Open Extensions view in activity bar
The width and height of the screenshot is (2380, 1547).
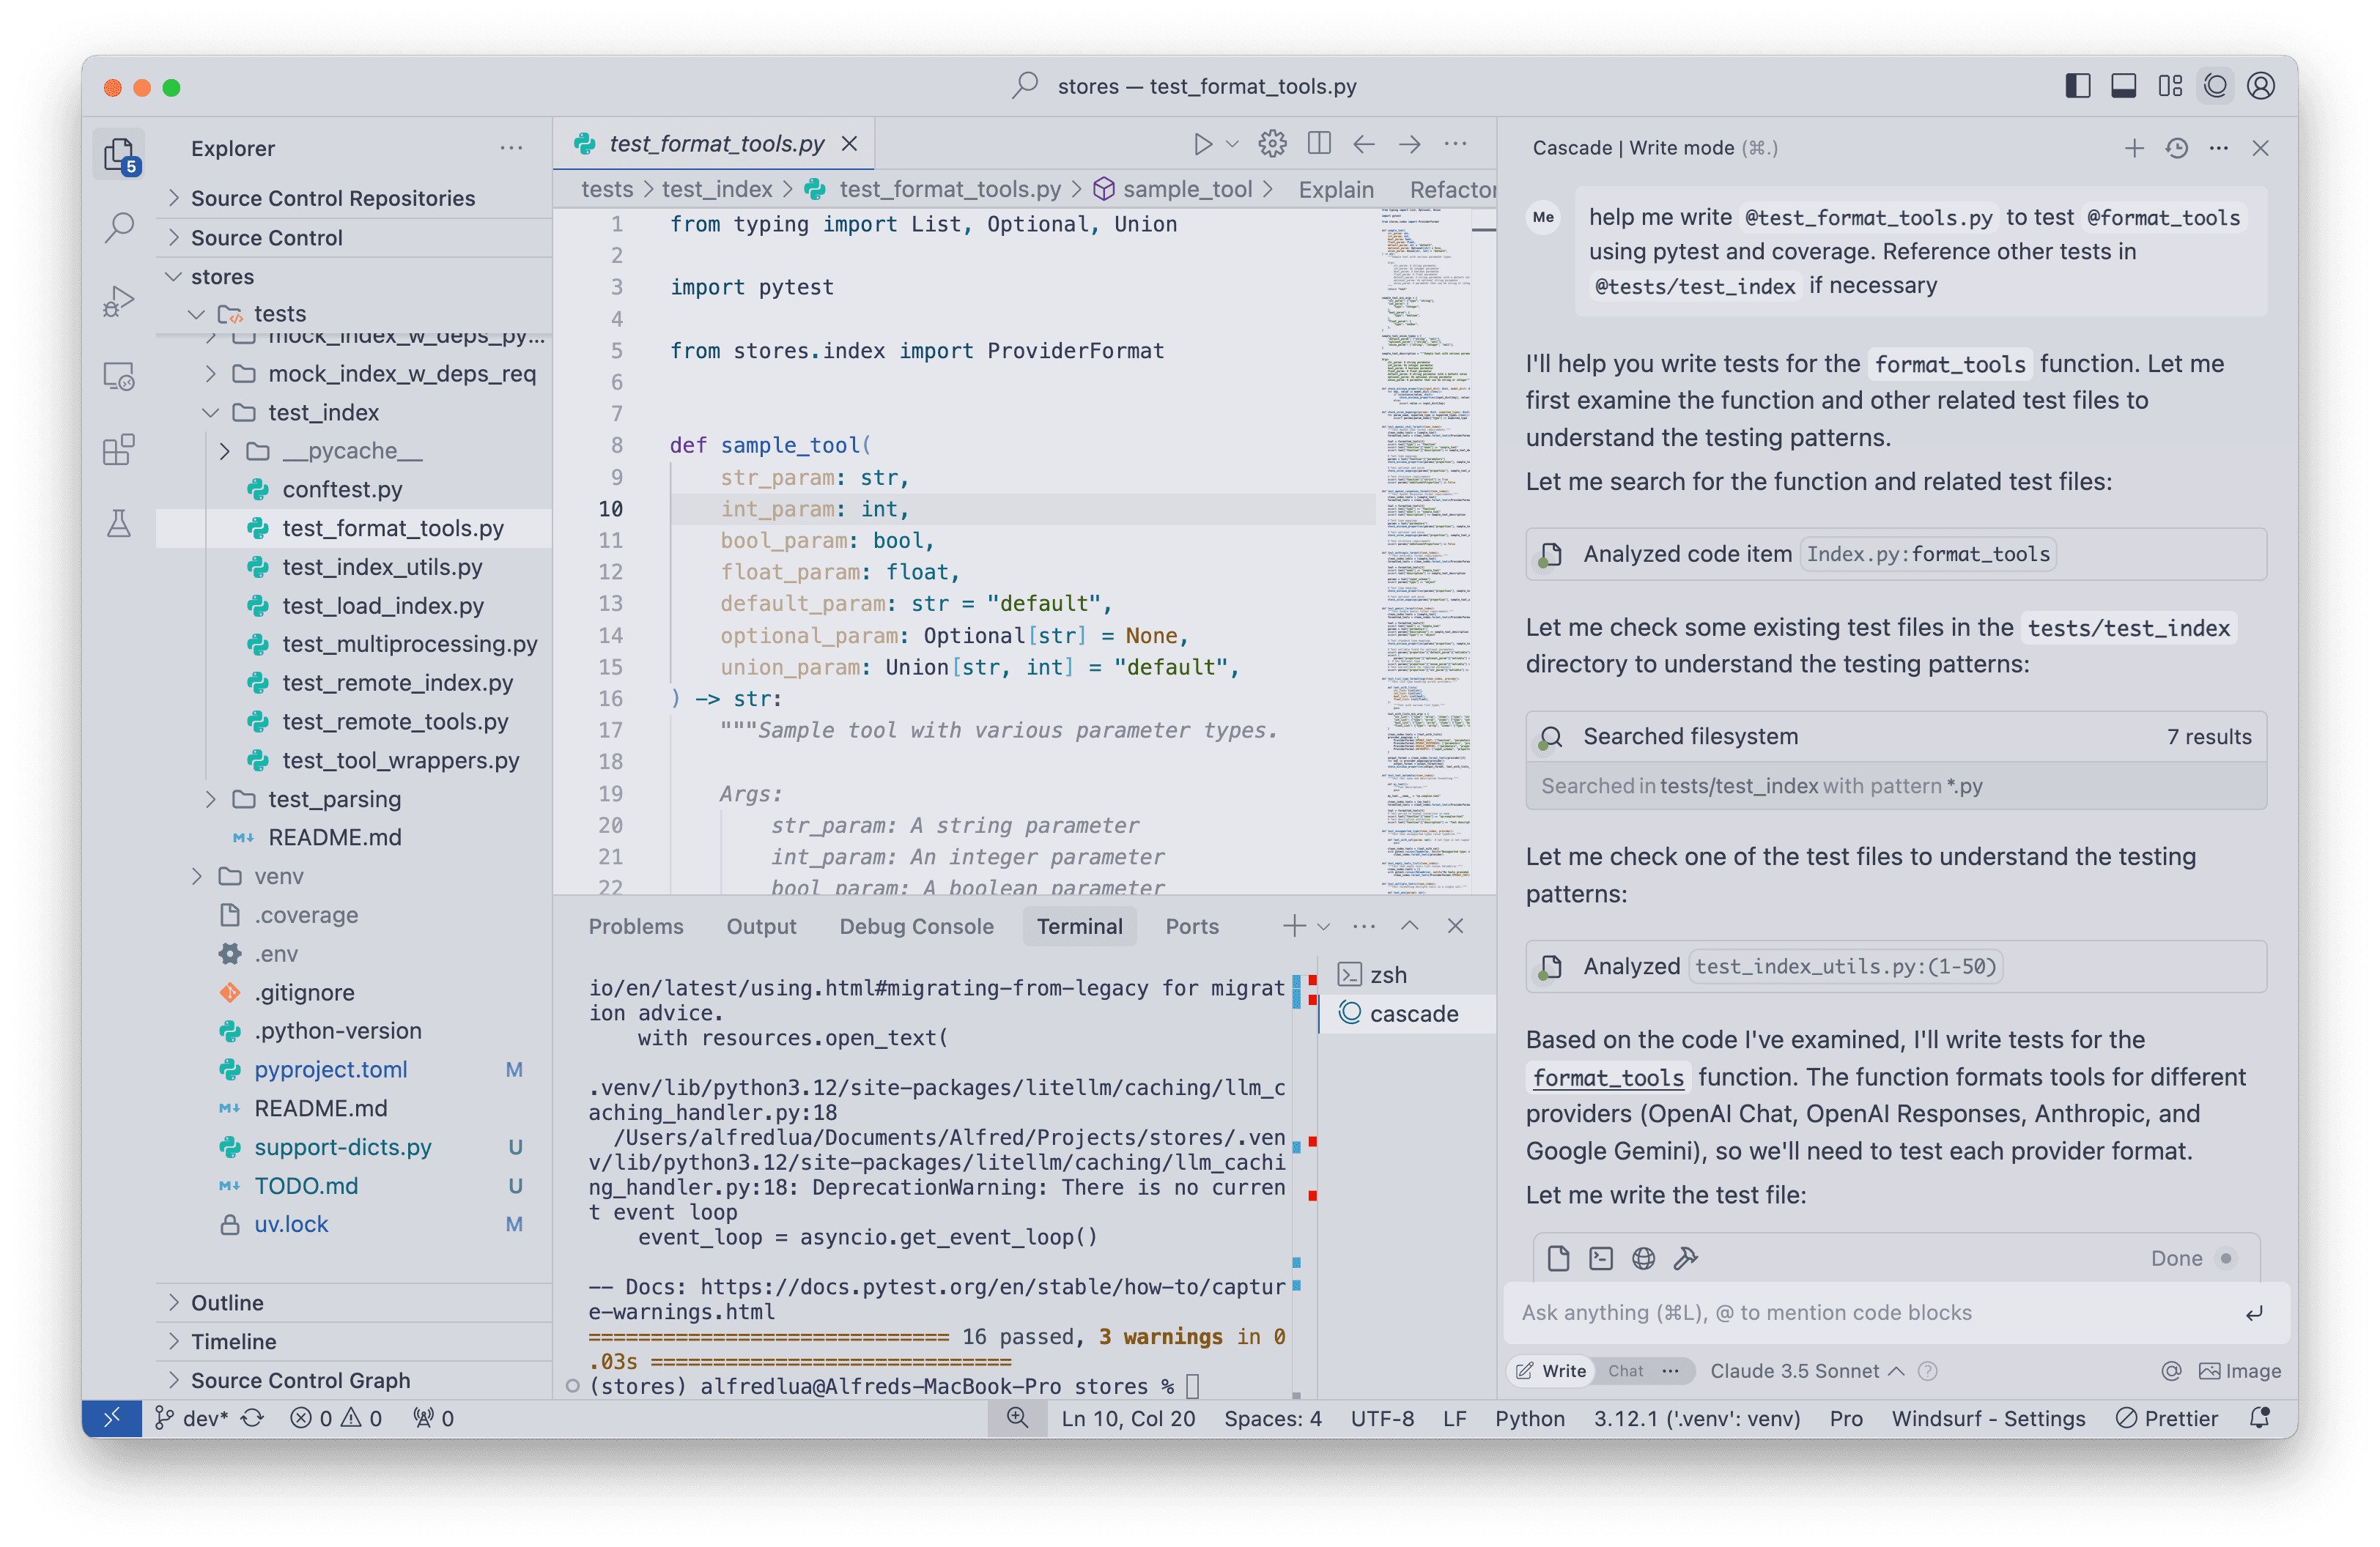(x=119, y=450)
